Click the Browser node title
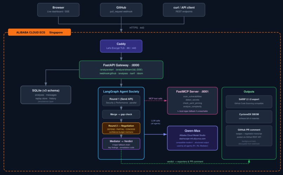 pyautogui.click(x=58, y=8)
